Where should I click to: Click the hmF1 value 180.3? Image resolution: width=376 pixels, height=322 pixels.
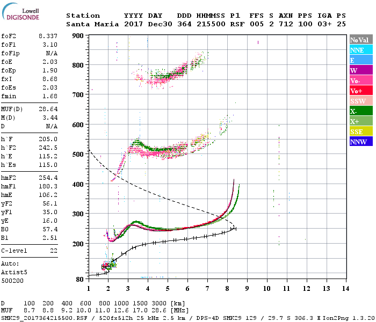[x=48, y=186]
